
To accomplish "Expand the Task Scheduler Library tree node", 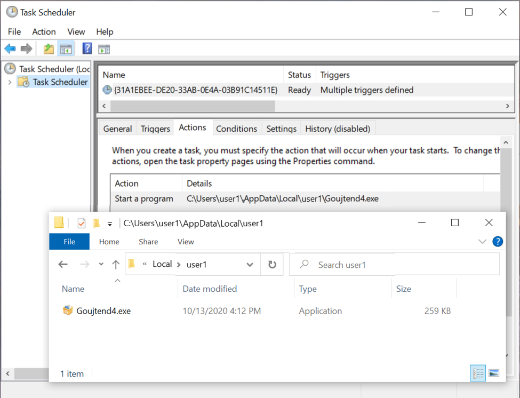I will coord(10,82).
